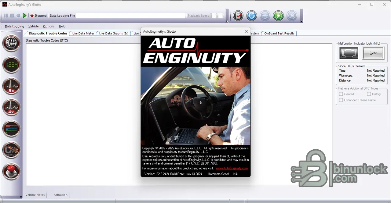The width and height of the screenshot is (391, 203).
Task: Click the pause data logging button
Action: 5,16
